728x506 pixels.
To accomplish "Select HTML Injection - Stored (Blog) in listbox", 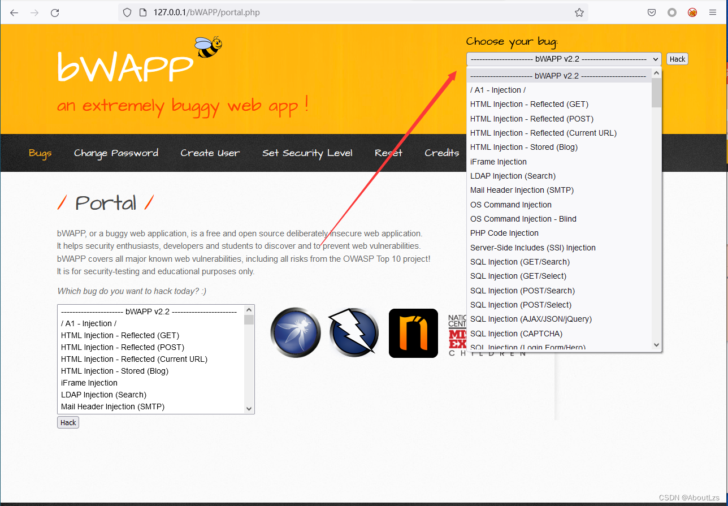I will pos(151,371).
